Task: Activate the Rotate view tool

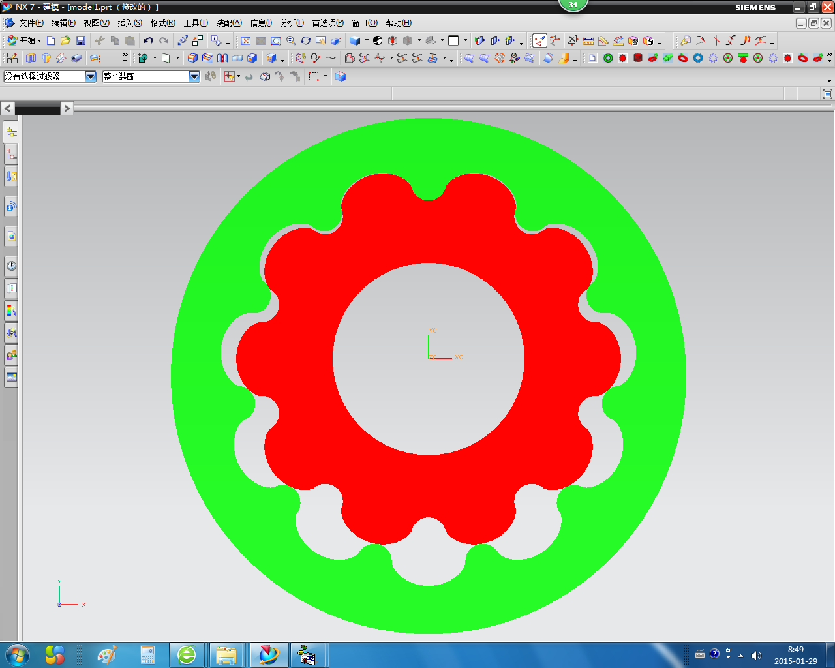Action: tap(305, 40)
